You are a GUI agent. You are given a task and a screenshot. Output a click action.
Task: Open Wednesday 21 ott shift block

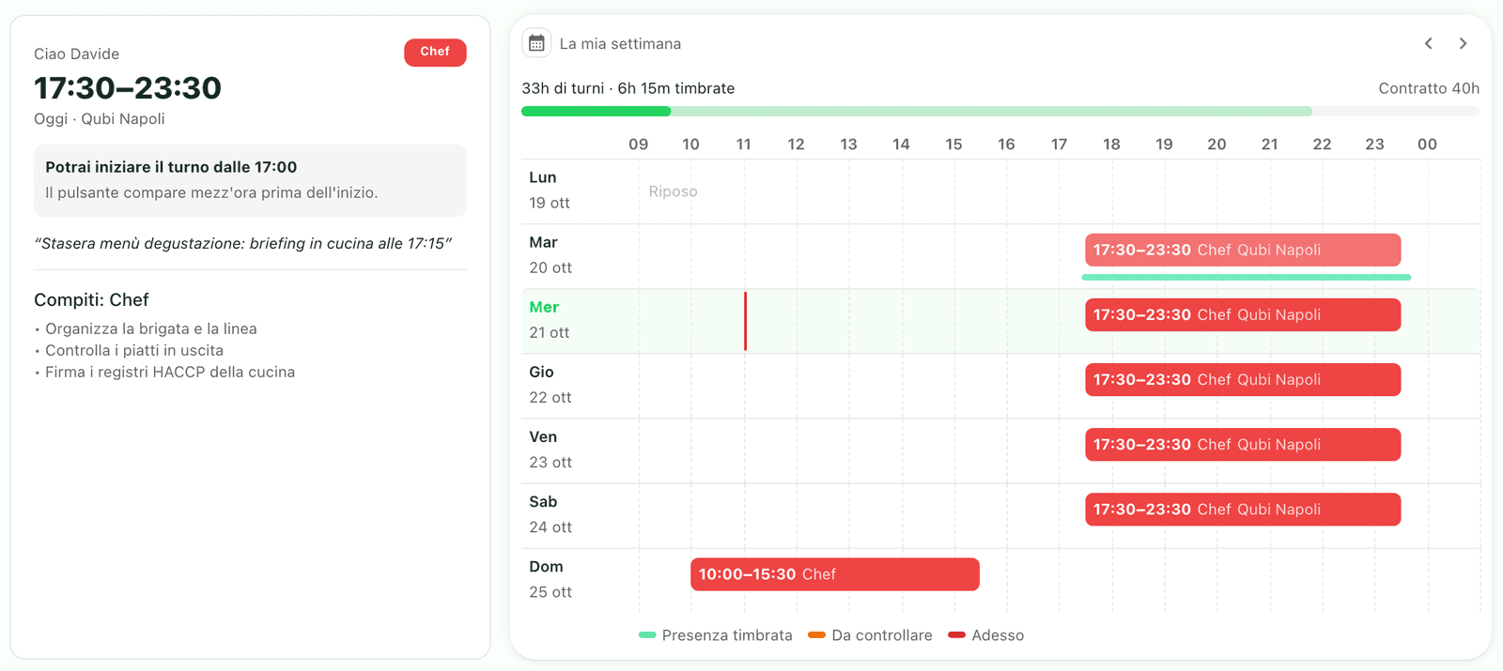[x=1243, y=315]
